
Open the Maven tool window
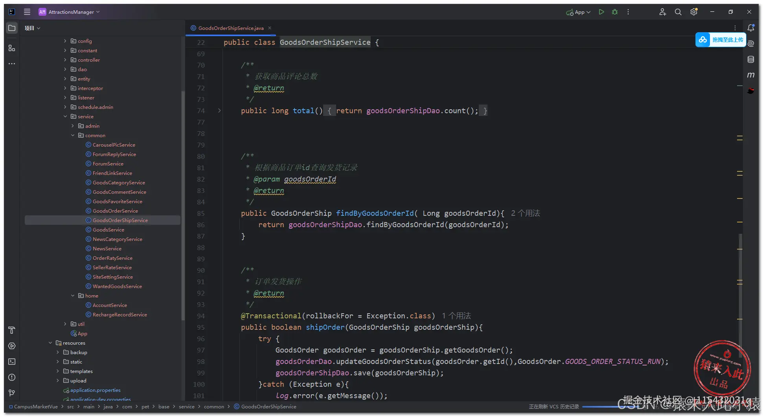(751, 75)
